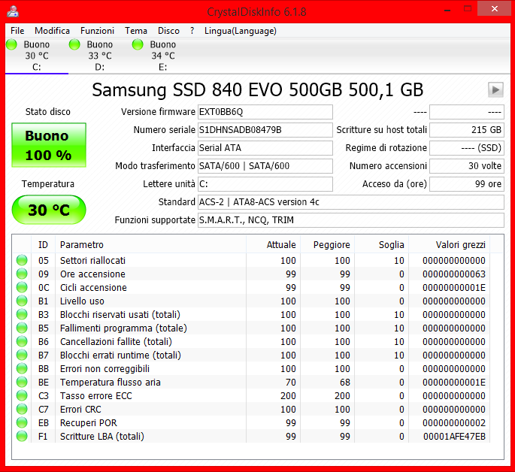Screen dimensions: 515x472
Task: Go to next disk with arrow button
Action: (x=495, y=89)
